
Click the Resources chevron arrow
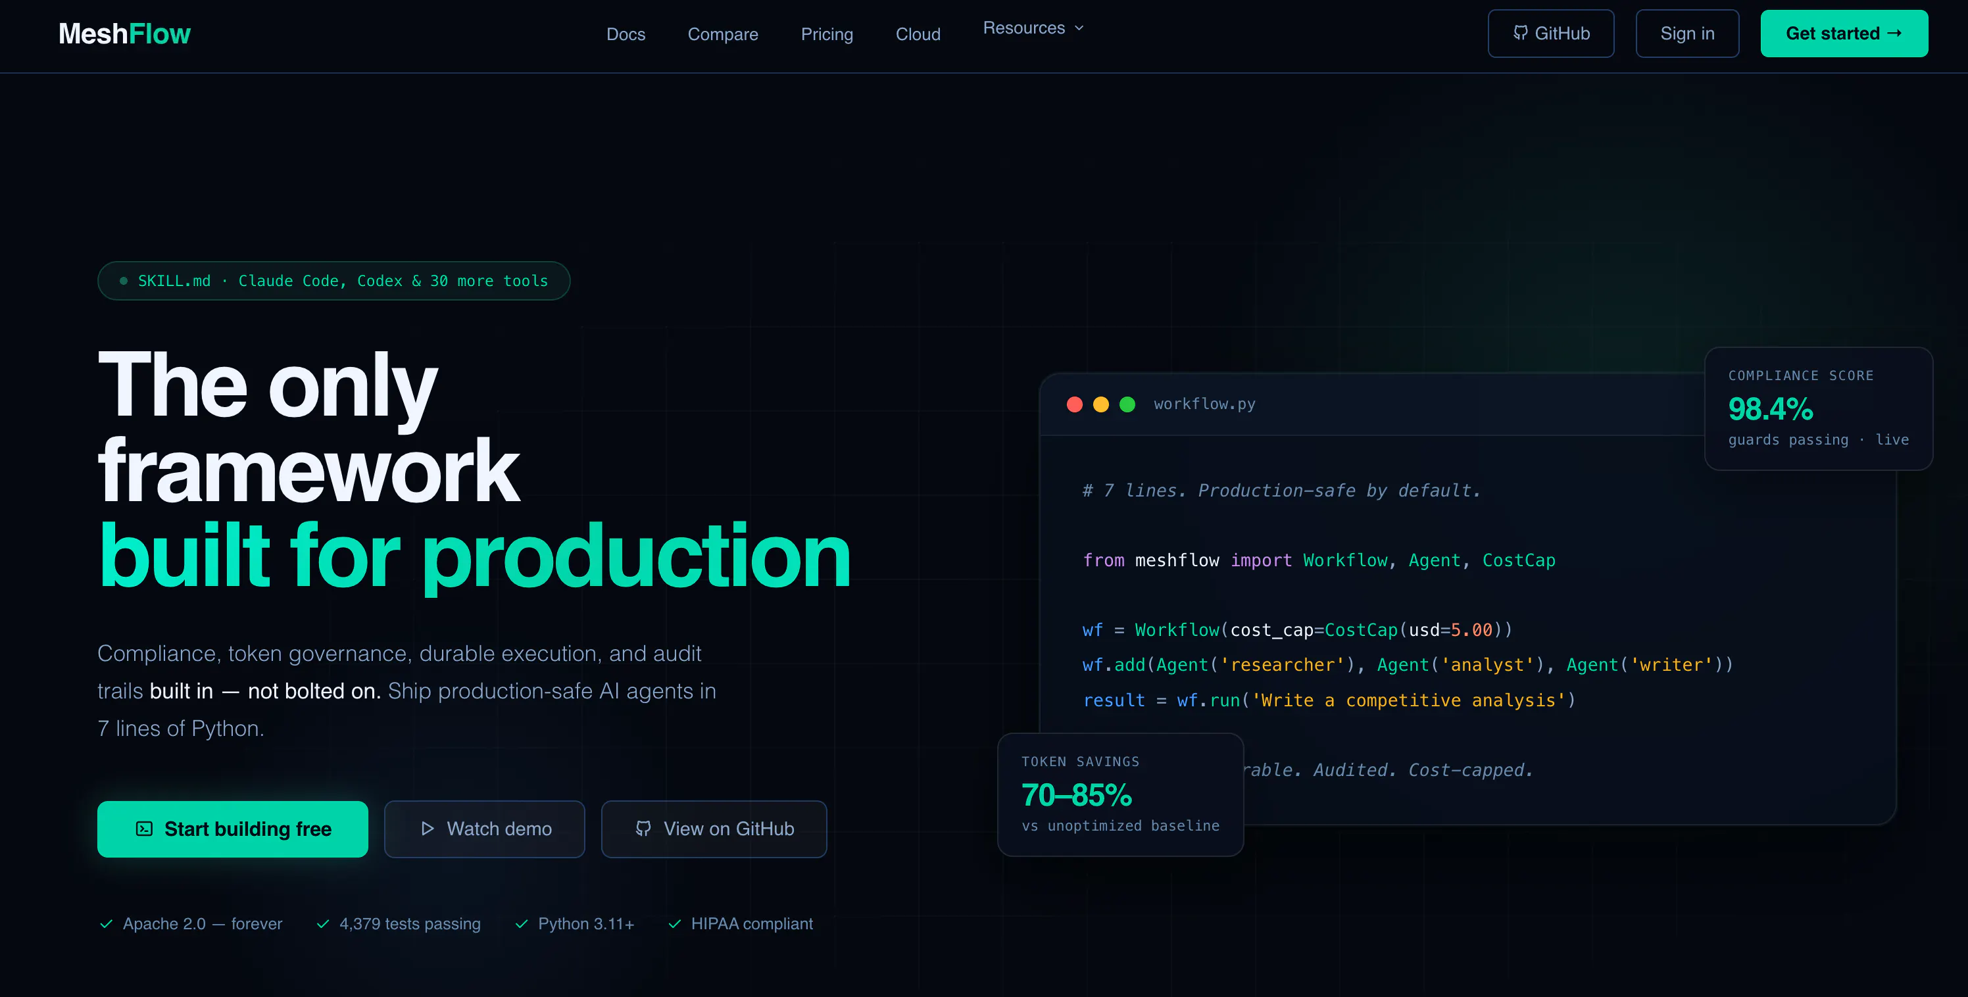1079,28
